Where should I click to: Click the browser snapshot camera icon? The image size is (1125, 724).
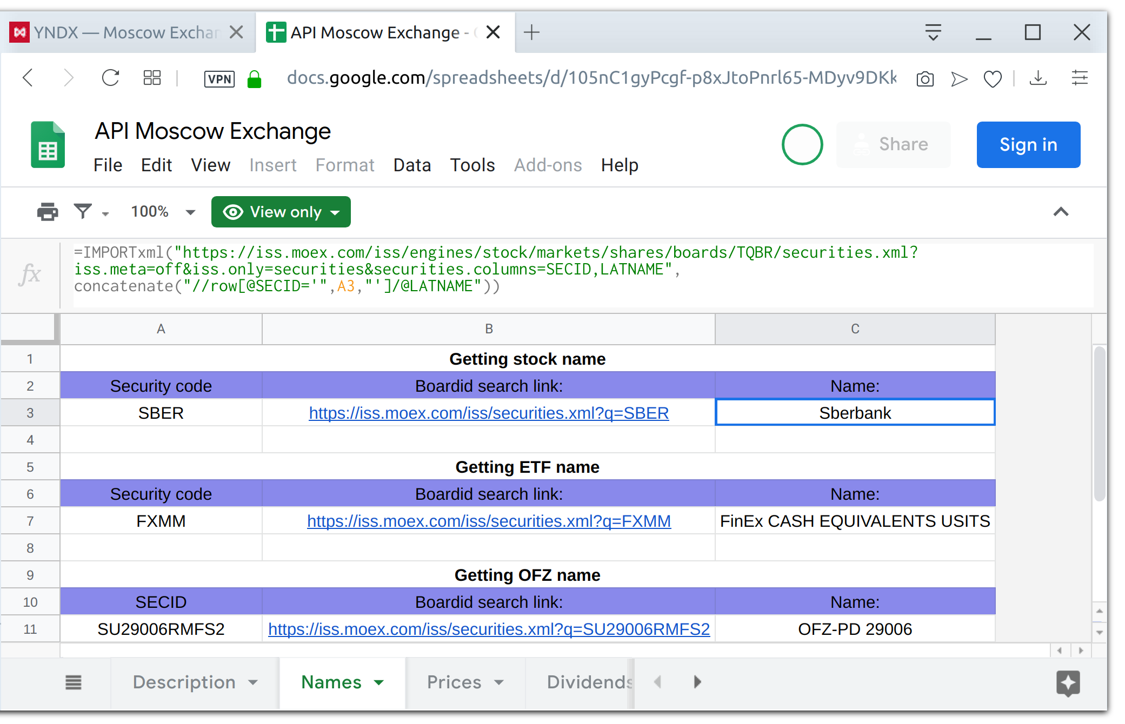tap(925, 79)
